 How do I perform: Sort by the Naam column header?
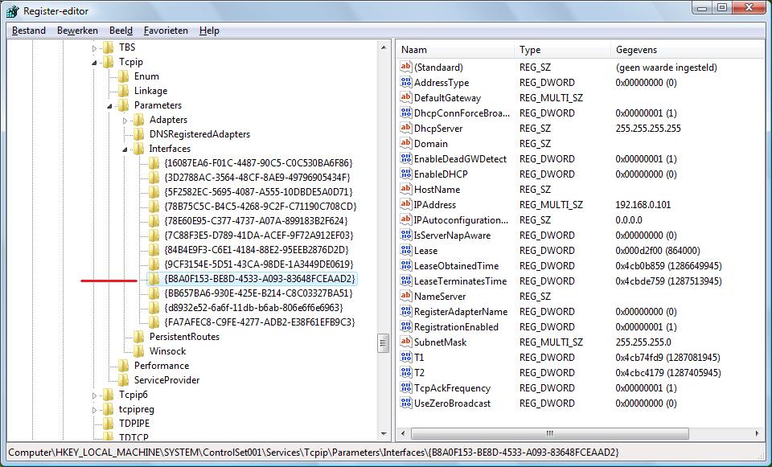tap(454, 50)
